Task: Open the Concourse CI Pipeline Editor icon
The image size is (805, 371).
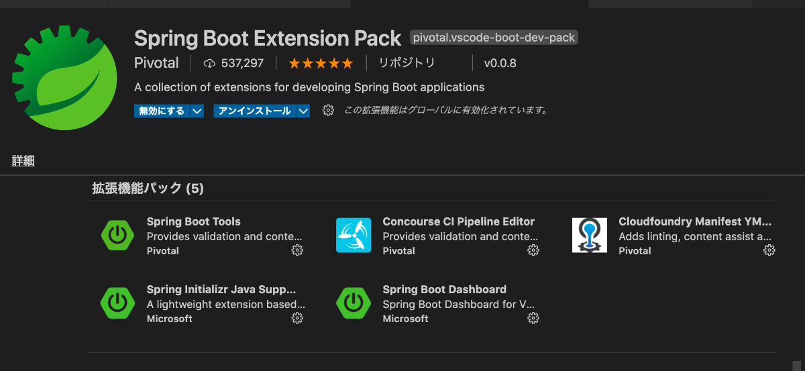Action: click(x=354, y=235)
